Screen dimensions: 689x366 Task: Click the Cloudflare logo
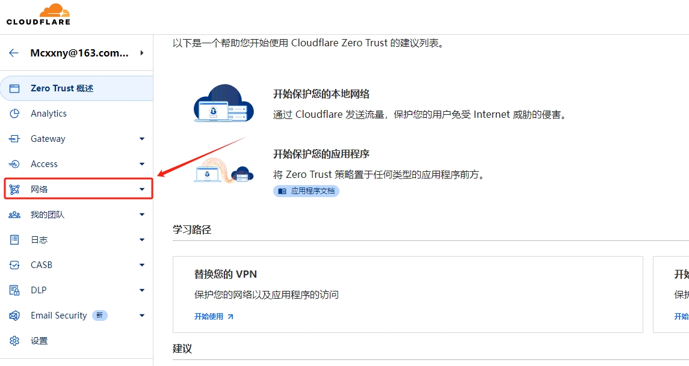click(39, 14)
